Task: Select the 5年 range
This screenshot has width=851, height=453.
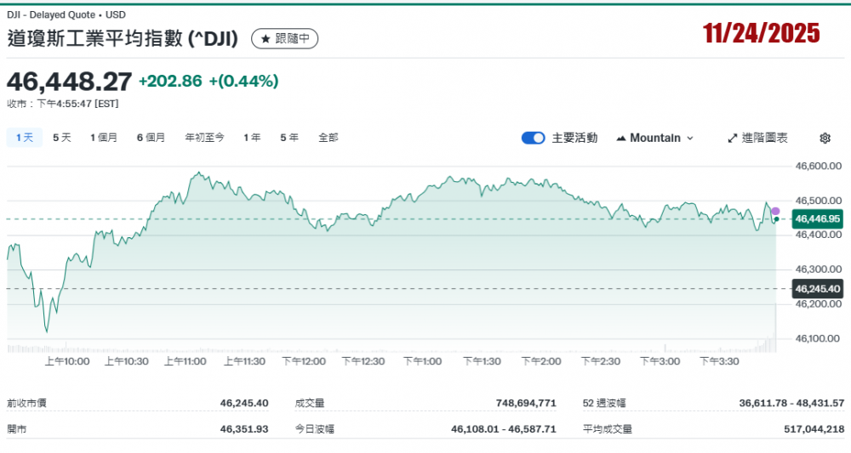Action: coord(289,138)
